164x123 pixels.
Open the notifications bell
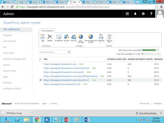(135, 14)
